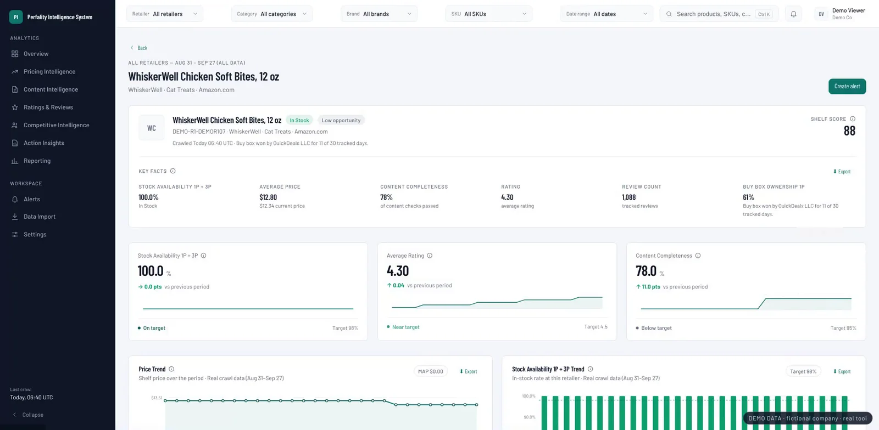Navigate to Ratings & Reviews
Viewport: 879px width, 430px height.
(x=58, y=107)
